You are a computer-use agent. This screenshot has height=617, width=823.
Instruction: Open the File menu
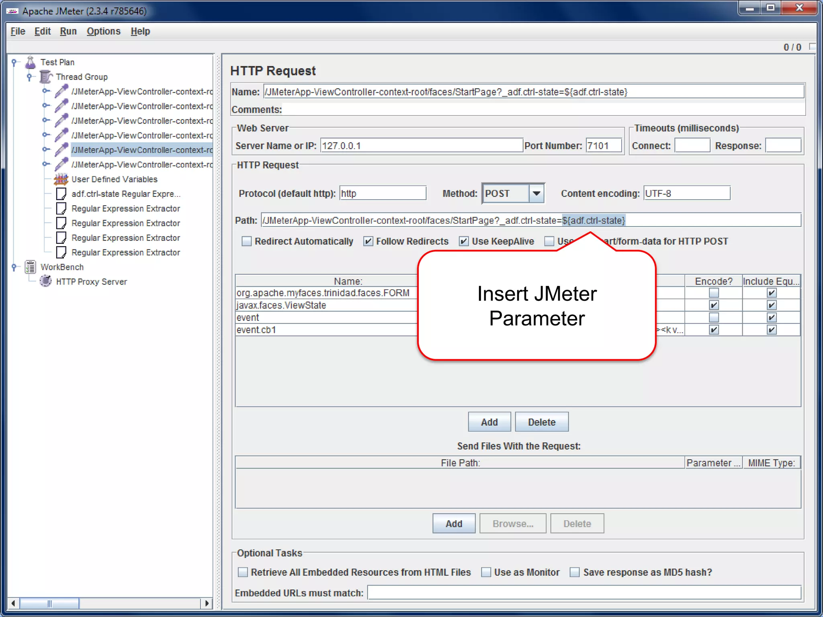pyautogui.click(x=18, y=31)
